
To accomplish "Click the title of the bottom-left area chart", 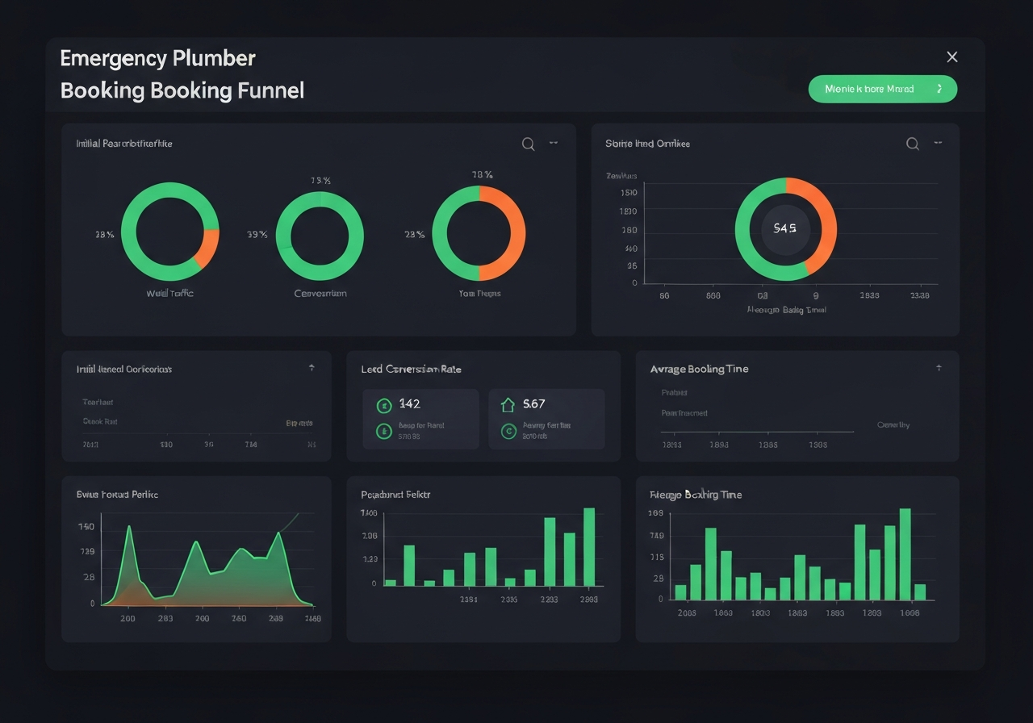I will click(x=117, y=494).
